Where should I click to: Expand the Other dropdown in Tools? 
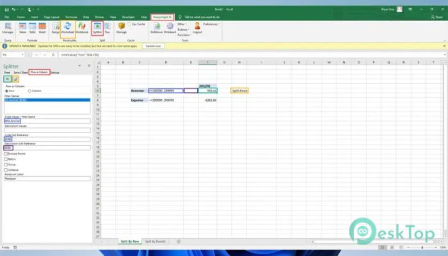coord(182,24)
